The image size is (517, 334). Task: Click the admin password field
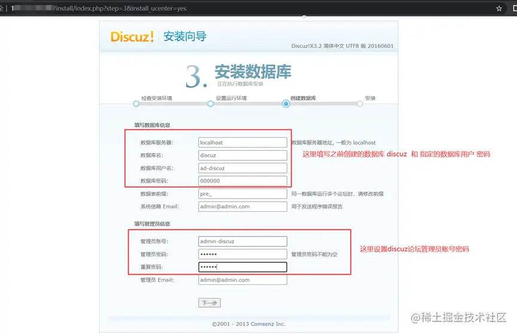tap(243, 254)
